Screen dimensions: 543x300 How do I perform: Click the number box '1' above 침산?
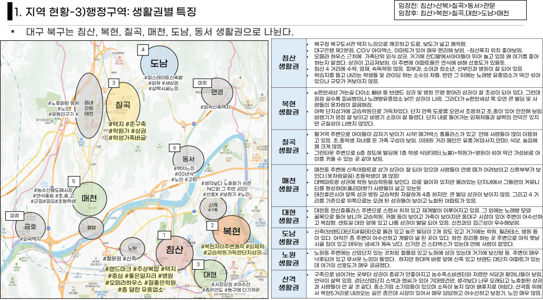(164, 235)
